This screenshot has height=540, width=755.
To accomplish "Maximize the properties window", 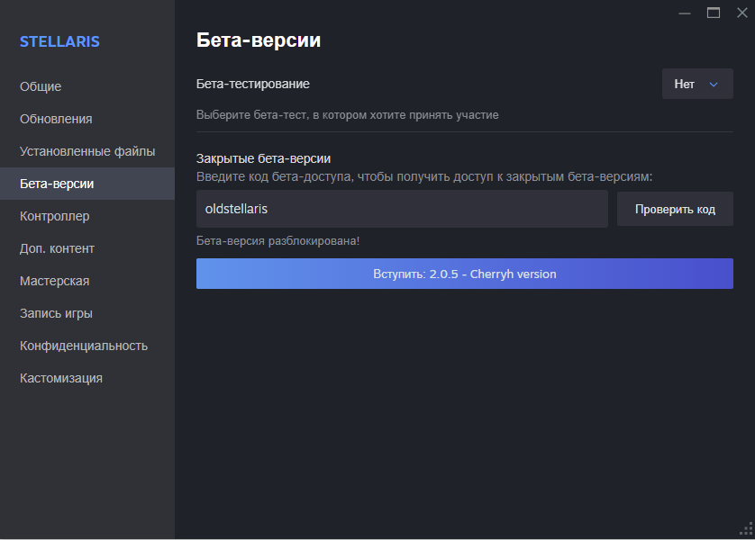I will pyautogui.click(x=714, y=13).
